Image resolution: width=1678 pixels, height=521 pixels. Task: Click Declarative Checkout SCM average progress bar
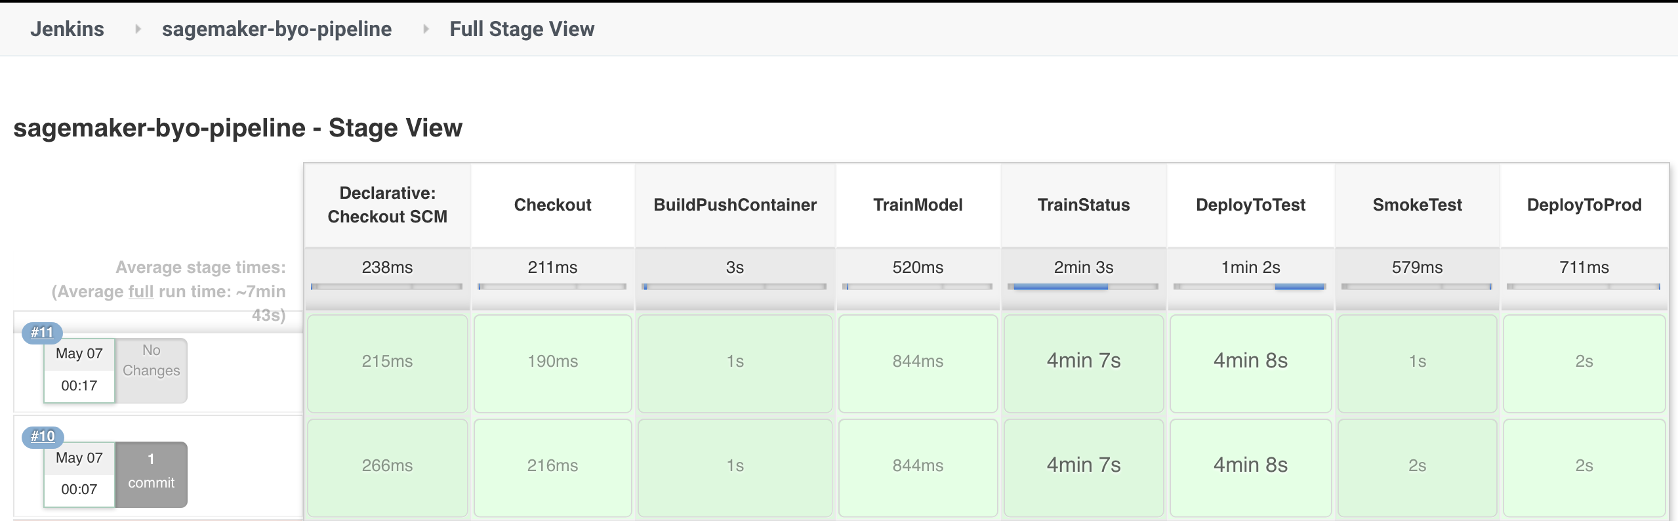point(387,287)
